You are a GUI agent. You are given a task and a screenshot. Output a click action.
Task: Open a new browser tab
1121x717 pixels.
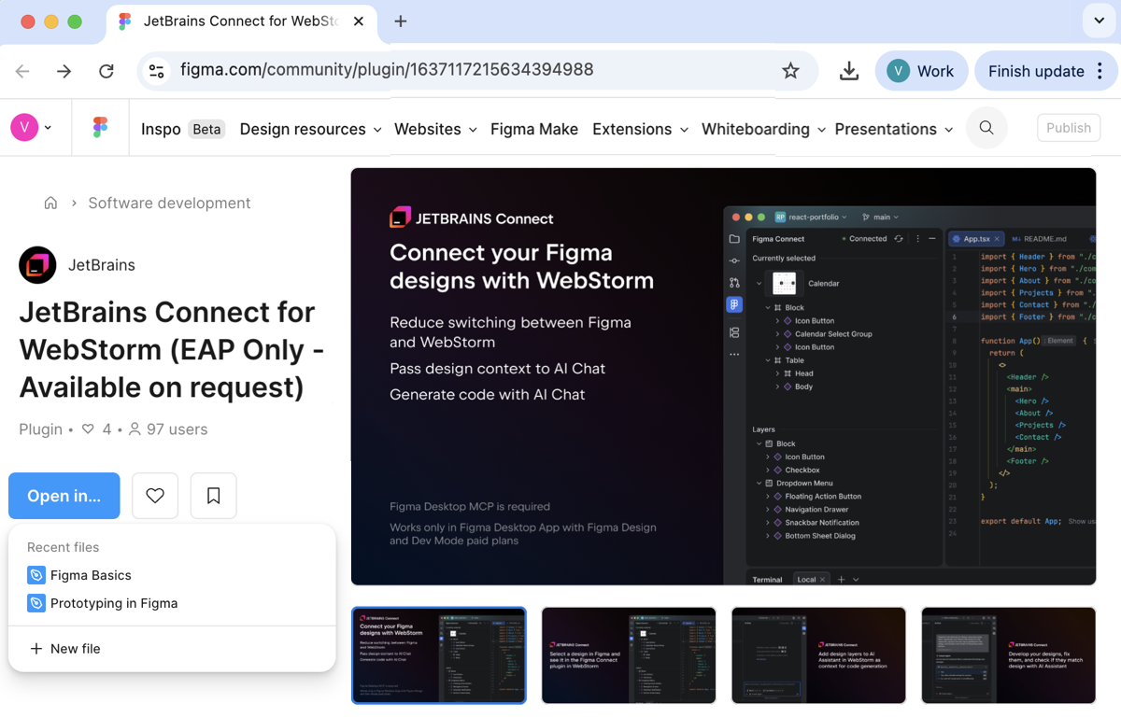point(401,21)
